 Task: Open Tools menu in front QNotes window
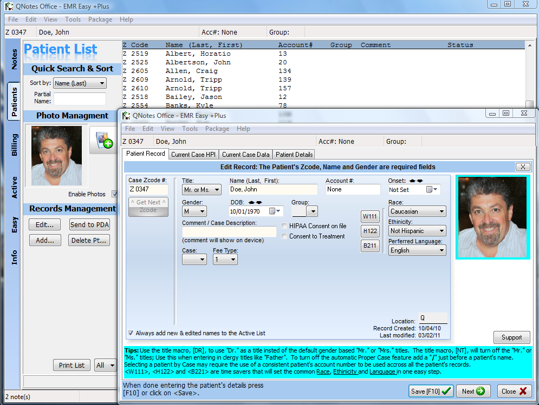point(190,129)
